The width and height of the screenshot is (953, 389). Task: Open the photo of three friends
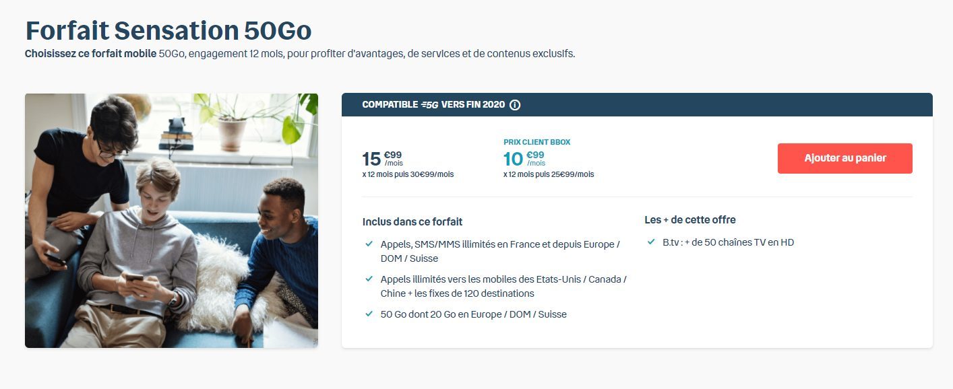(171, 221)
